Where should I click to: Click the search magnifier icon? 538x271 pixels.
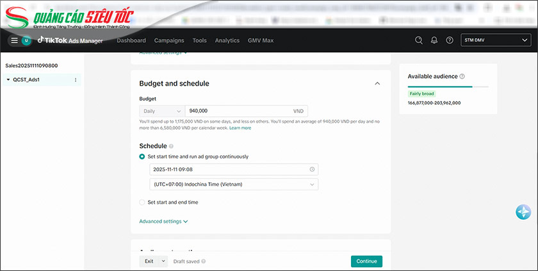point(419,40)
